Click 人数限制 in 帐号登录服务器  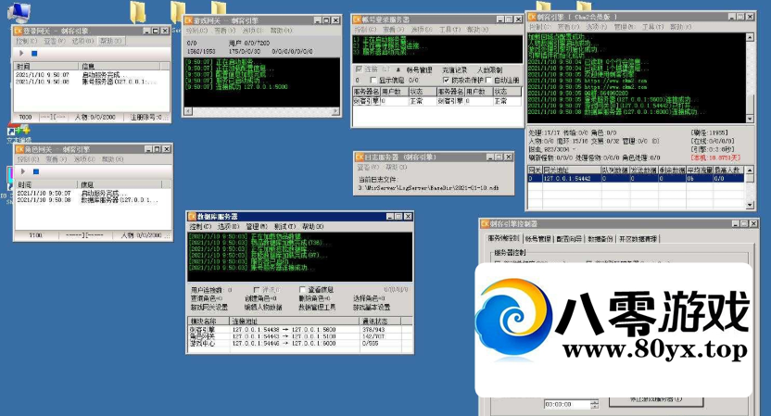(489, 69)
